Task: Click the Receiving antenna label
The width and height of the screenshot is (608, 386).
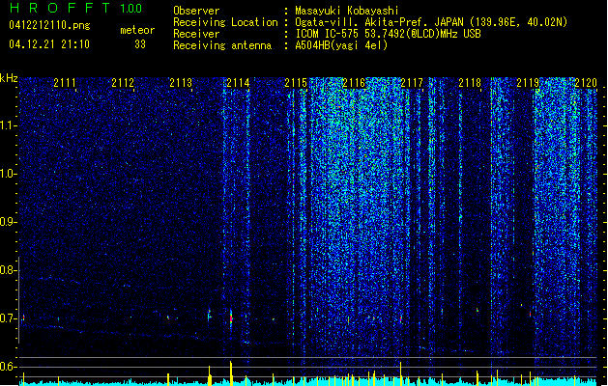Action: pos(222,45)
